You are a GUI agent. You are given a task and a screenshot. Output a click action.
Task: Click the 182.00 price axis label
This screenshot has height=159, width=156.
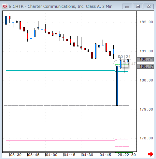146,22
